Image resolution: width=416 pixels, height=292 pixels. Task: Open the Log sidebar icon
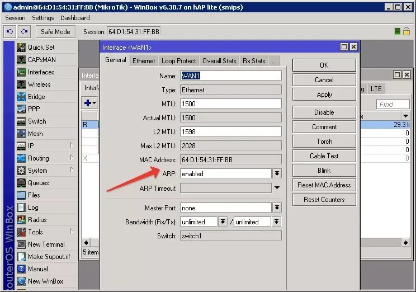click(21, 208)
